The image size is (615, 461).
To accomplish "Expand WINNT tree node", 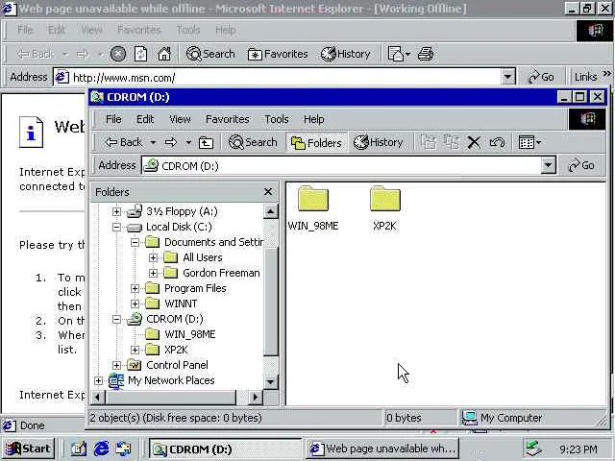I will [135, 303].
